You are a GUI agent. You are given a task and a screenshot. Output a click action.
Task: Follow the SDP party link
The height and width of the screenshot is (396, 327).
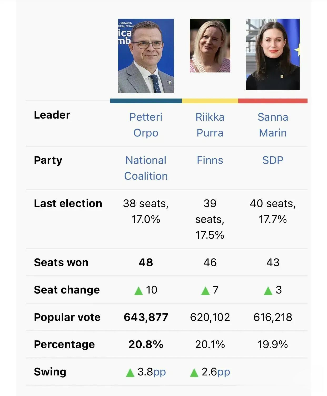(273, 160)
